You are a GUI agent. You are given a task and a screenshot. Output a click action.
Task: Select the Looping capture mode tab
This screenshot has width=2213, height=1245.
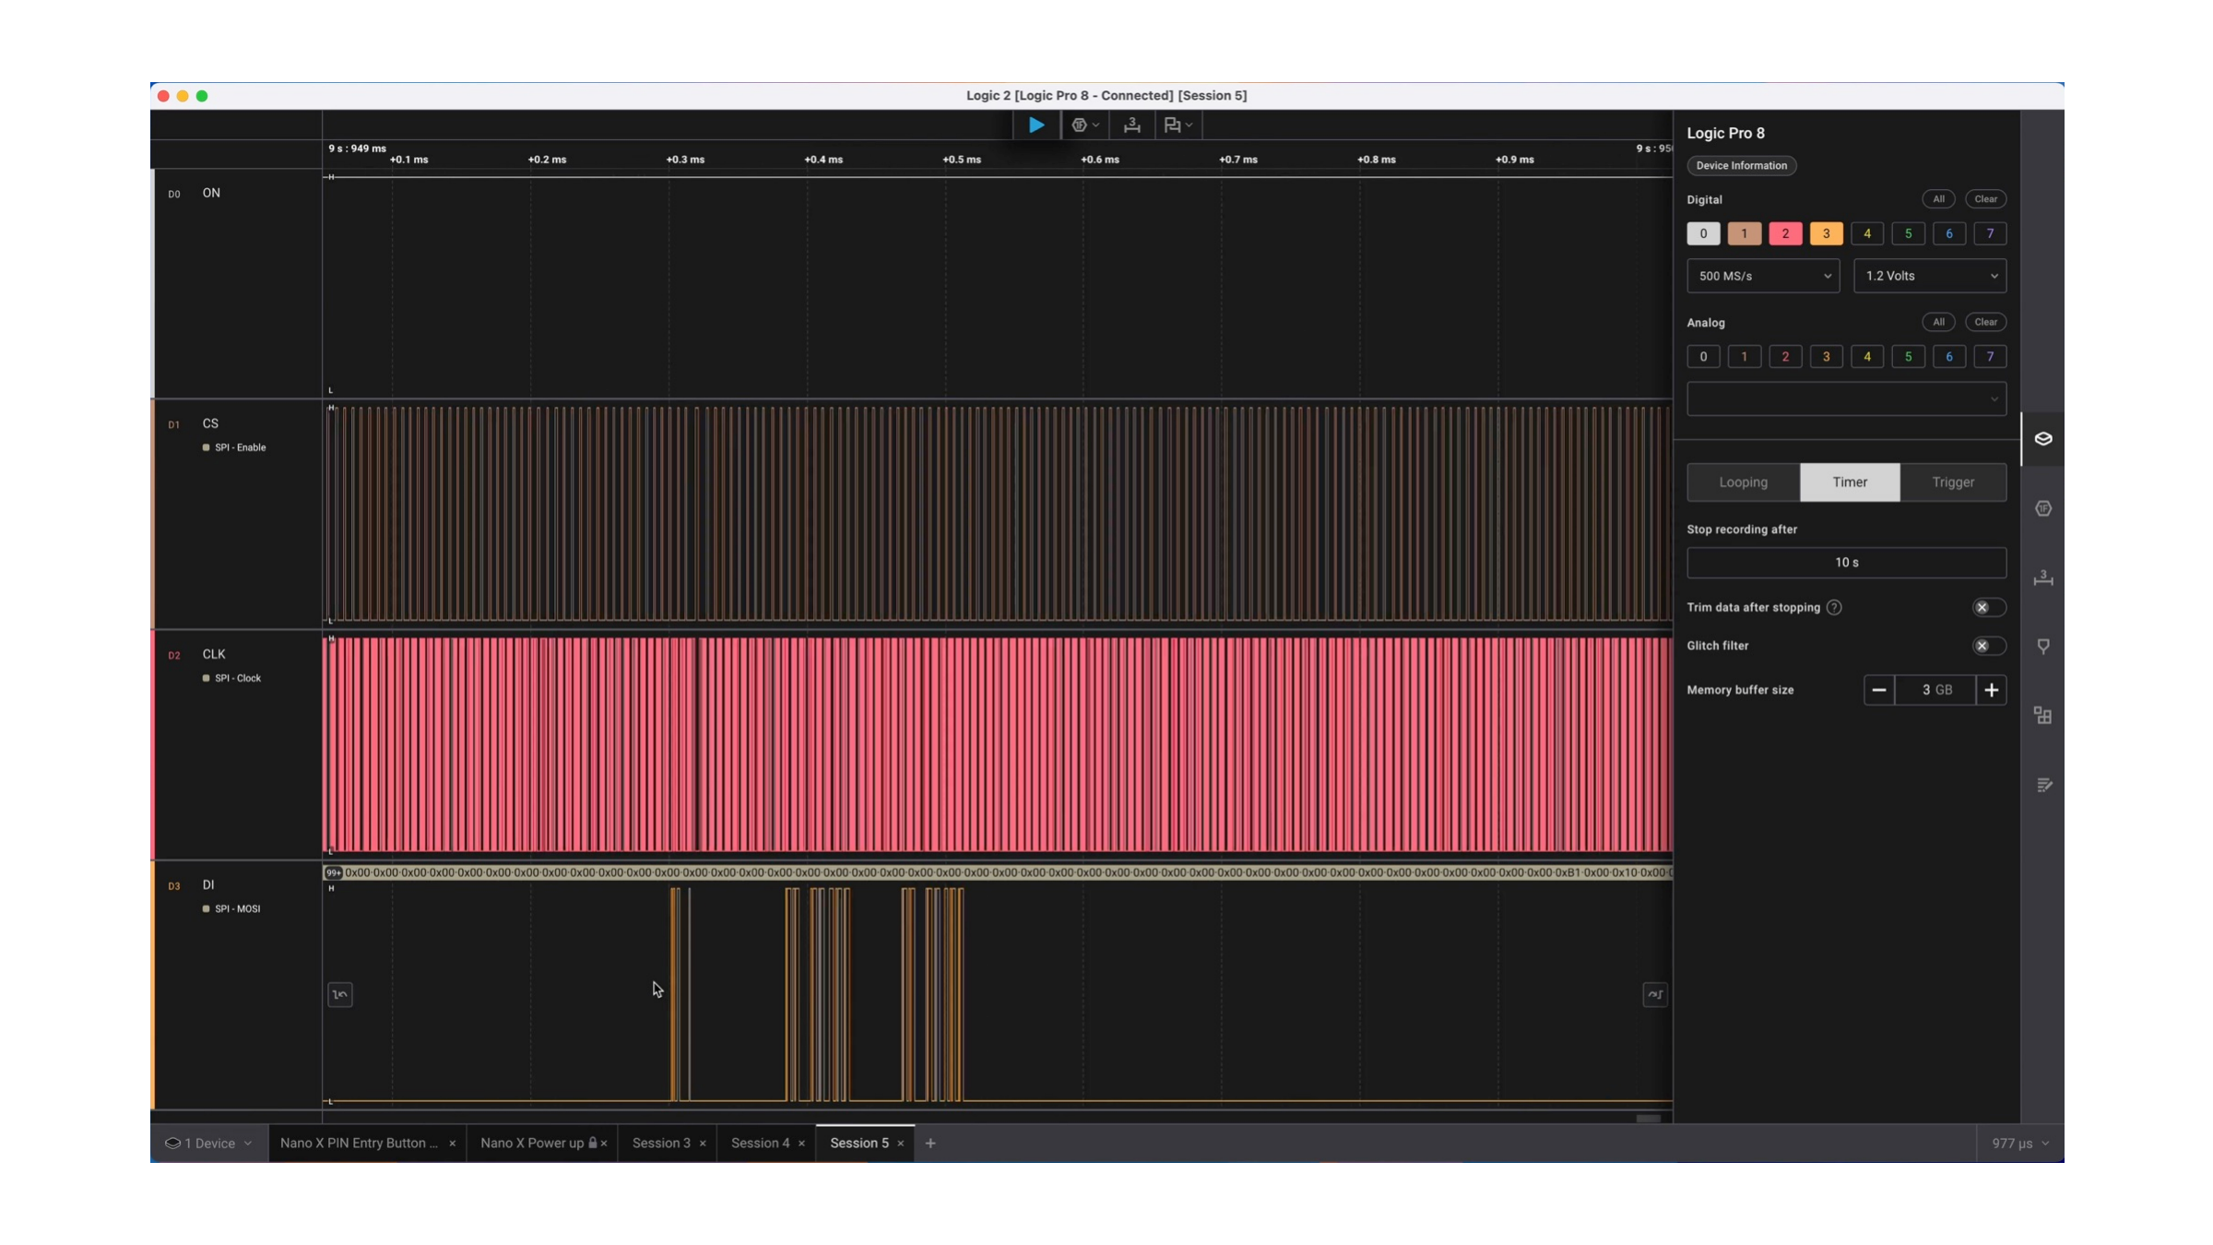pos(1744,482)
